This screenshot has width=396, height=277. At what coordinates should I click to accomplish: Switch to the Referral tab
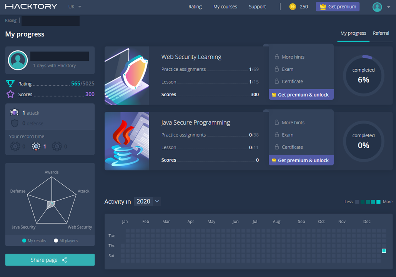[x=381, y=33]
